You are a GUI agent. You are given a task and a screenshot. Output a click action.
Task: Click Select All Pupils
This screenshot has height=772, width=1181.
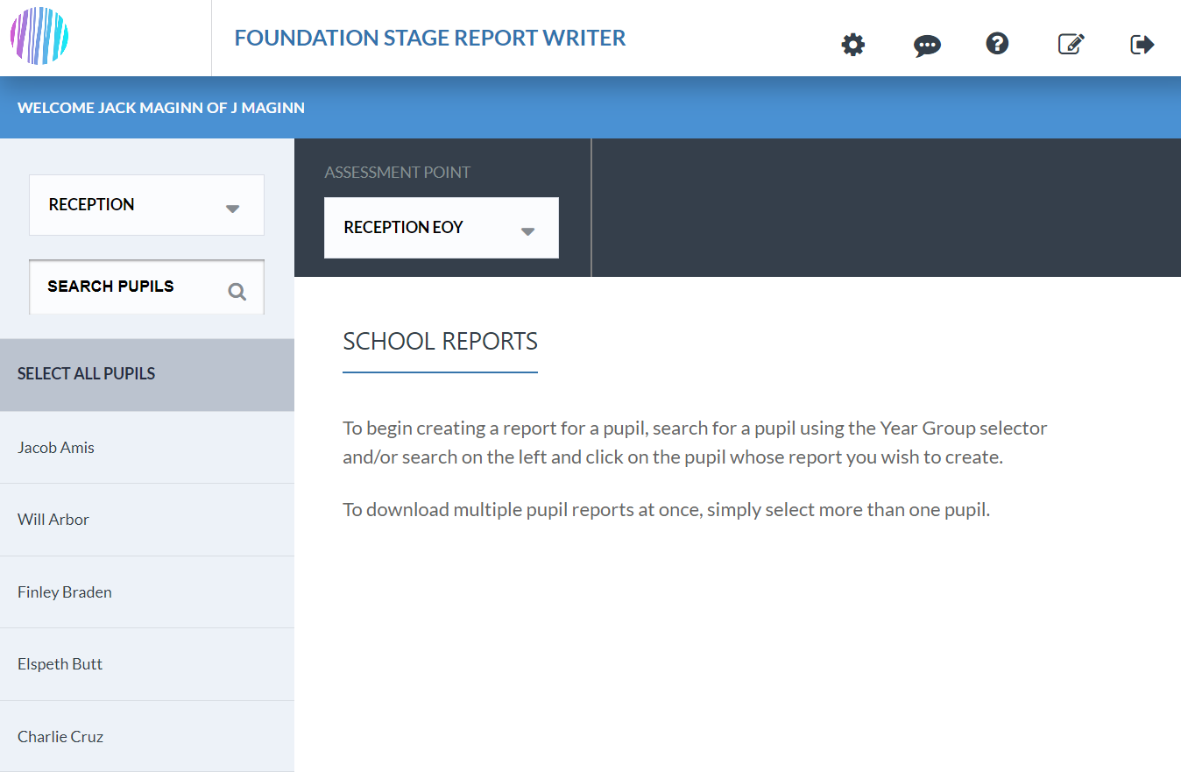tap(147, 374)
